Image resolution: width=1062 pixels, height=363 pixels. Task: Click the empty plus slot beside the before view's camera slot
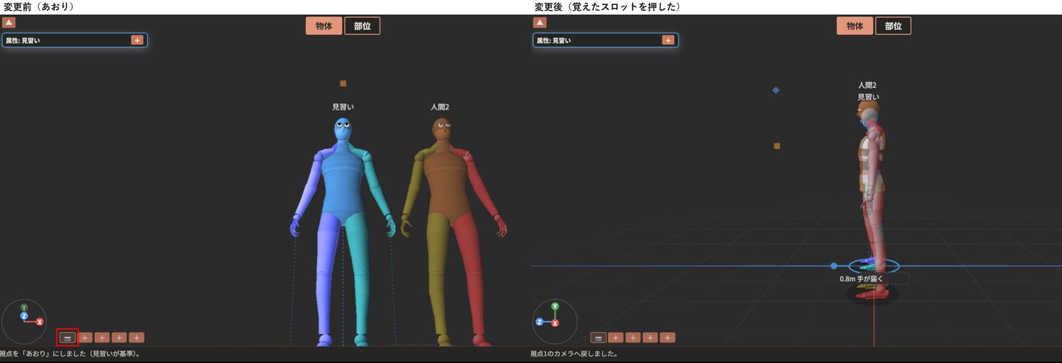click(x=86, y=338)
